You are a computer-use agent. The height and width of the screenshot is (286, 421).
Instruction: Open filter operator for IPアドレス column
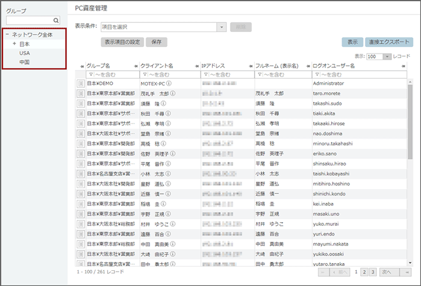(205, 75)
